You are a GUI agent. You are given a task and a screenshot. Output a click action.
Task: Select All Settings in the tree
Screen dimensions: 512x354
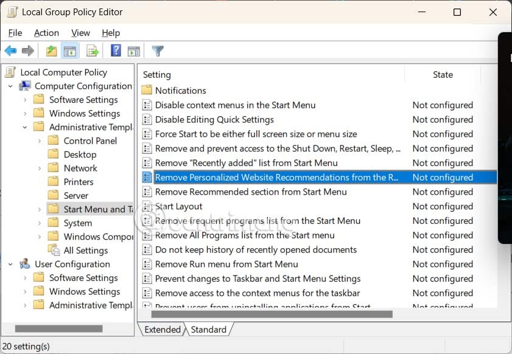85,251
